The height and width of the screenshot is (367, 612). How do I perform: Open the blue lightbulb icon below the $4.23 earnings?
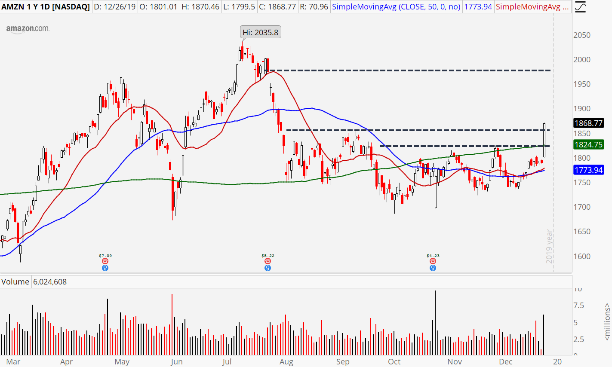point(433,268)
